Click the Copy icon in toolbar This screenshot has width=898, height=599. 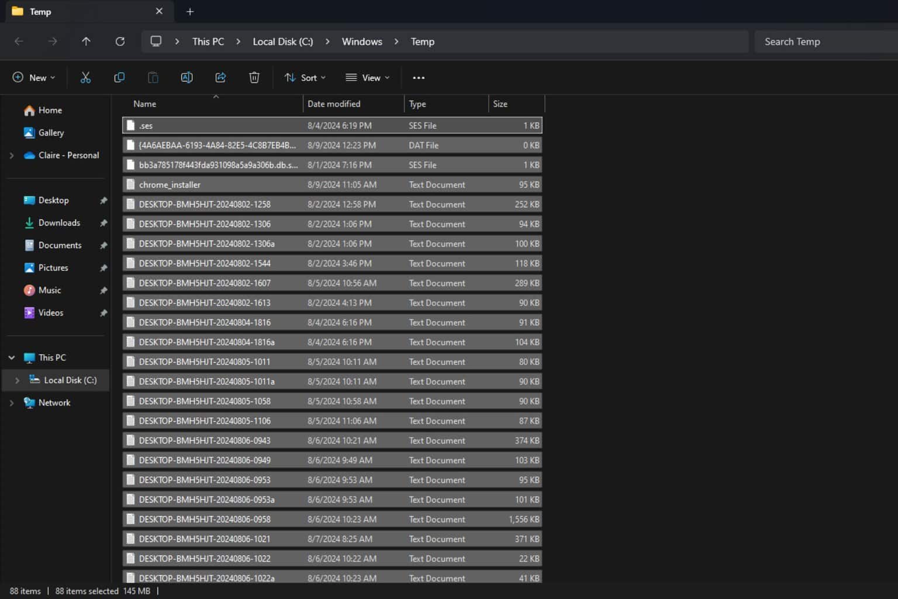[x=119, y=77]
